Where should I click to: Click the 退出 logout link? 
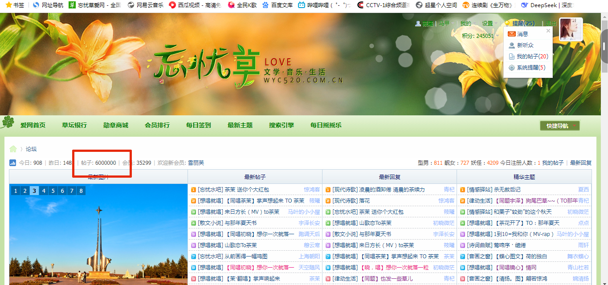tap(551, 24)
